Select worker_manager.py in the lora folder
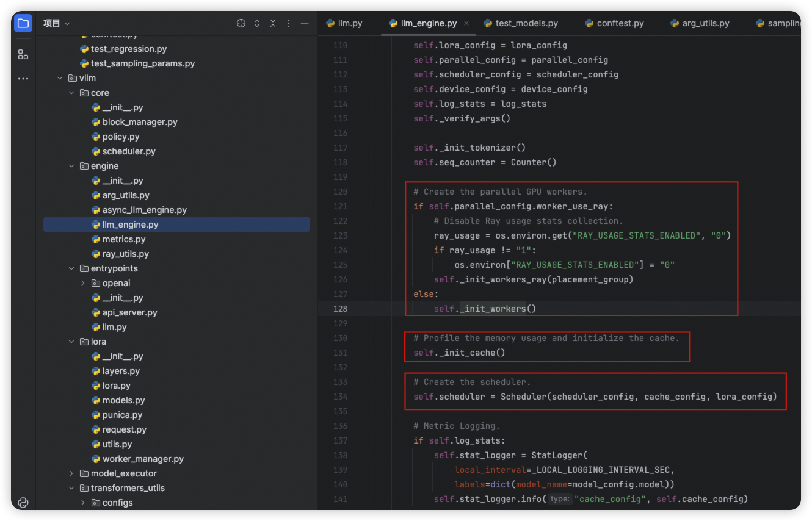Screen dimensions: 812x521 [143, 459]
